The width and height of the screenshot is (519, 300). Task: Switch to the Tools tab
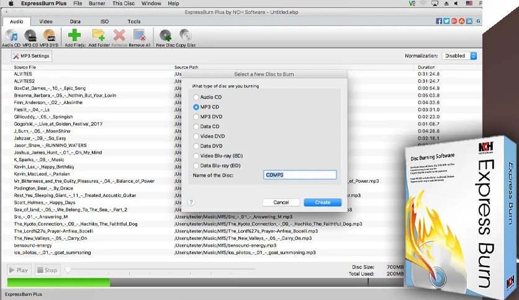click(x=134, y=22)
